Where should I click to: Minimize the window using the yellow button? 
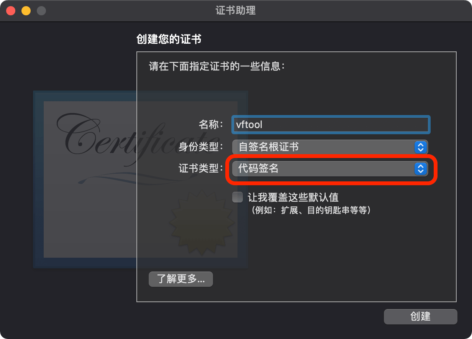26,11
